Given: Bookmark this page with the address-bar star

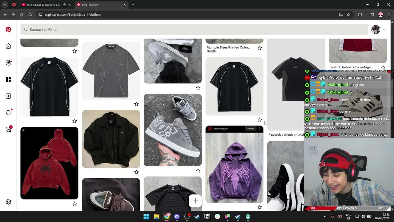Looking at the screenshot, I should click(348, 14).
